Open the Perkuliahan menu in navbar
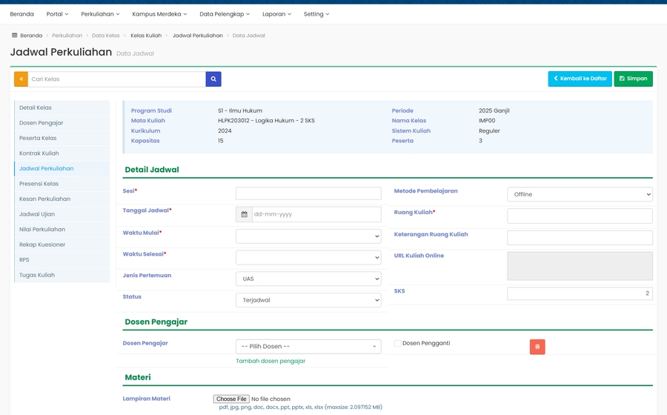Image resolution: width=667 pixels, height=415 pixels. [x=100, y=14]
